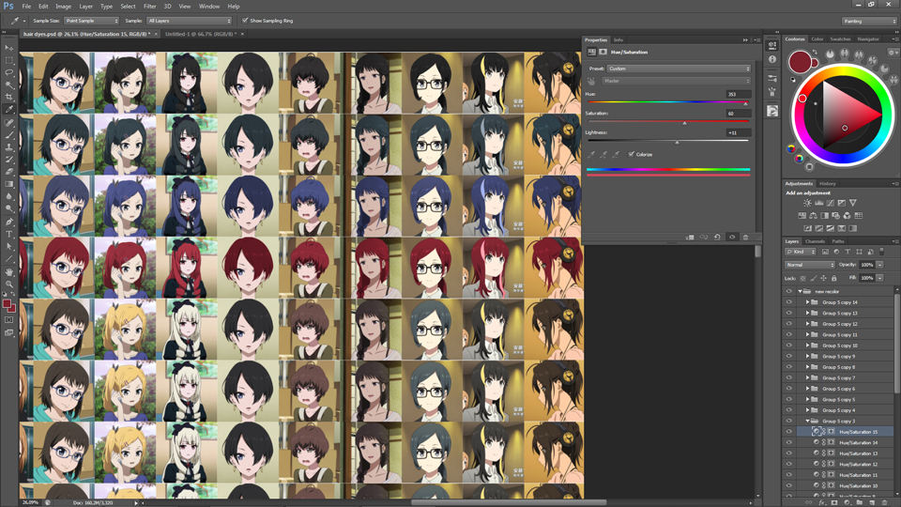Hide the 'new recolor' group
901x507 pixels.
pos(789,291)
